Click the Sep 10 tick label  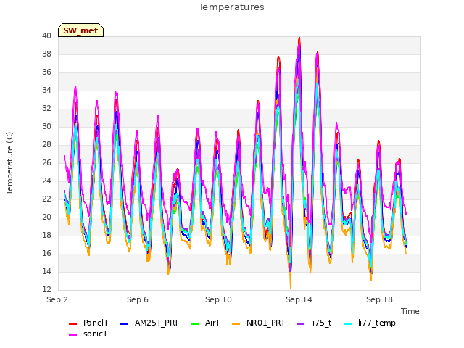[x=218, y=299]
